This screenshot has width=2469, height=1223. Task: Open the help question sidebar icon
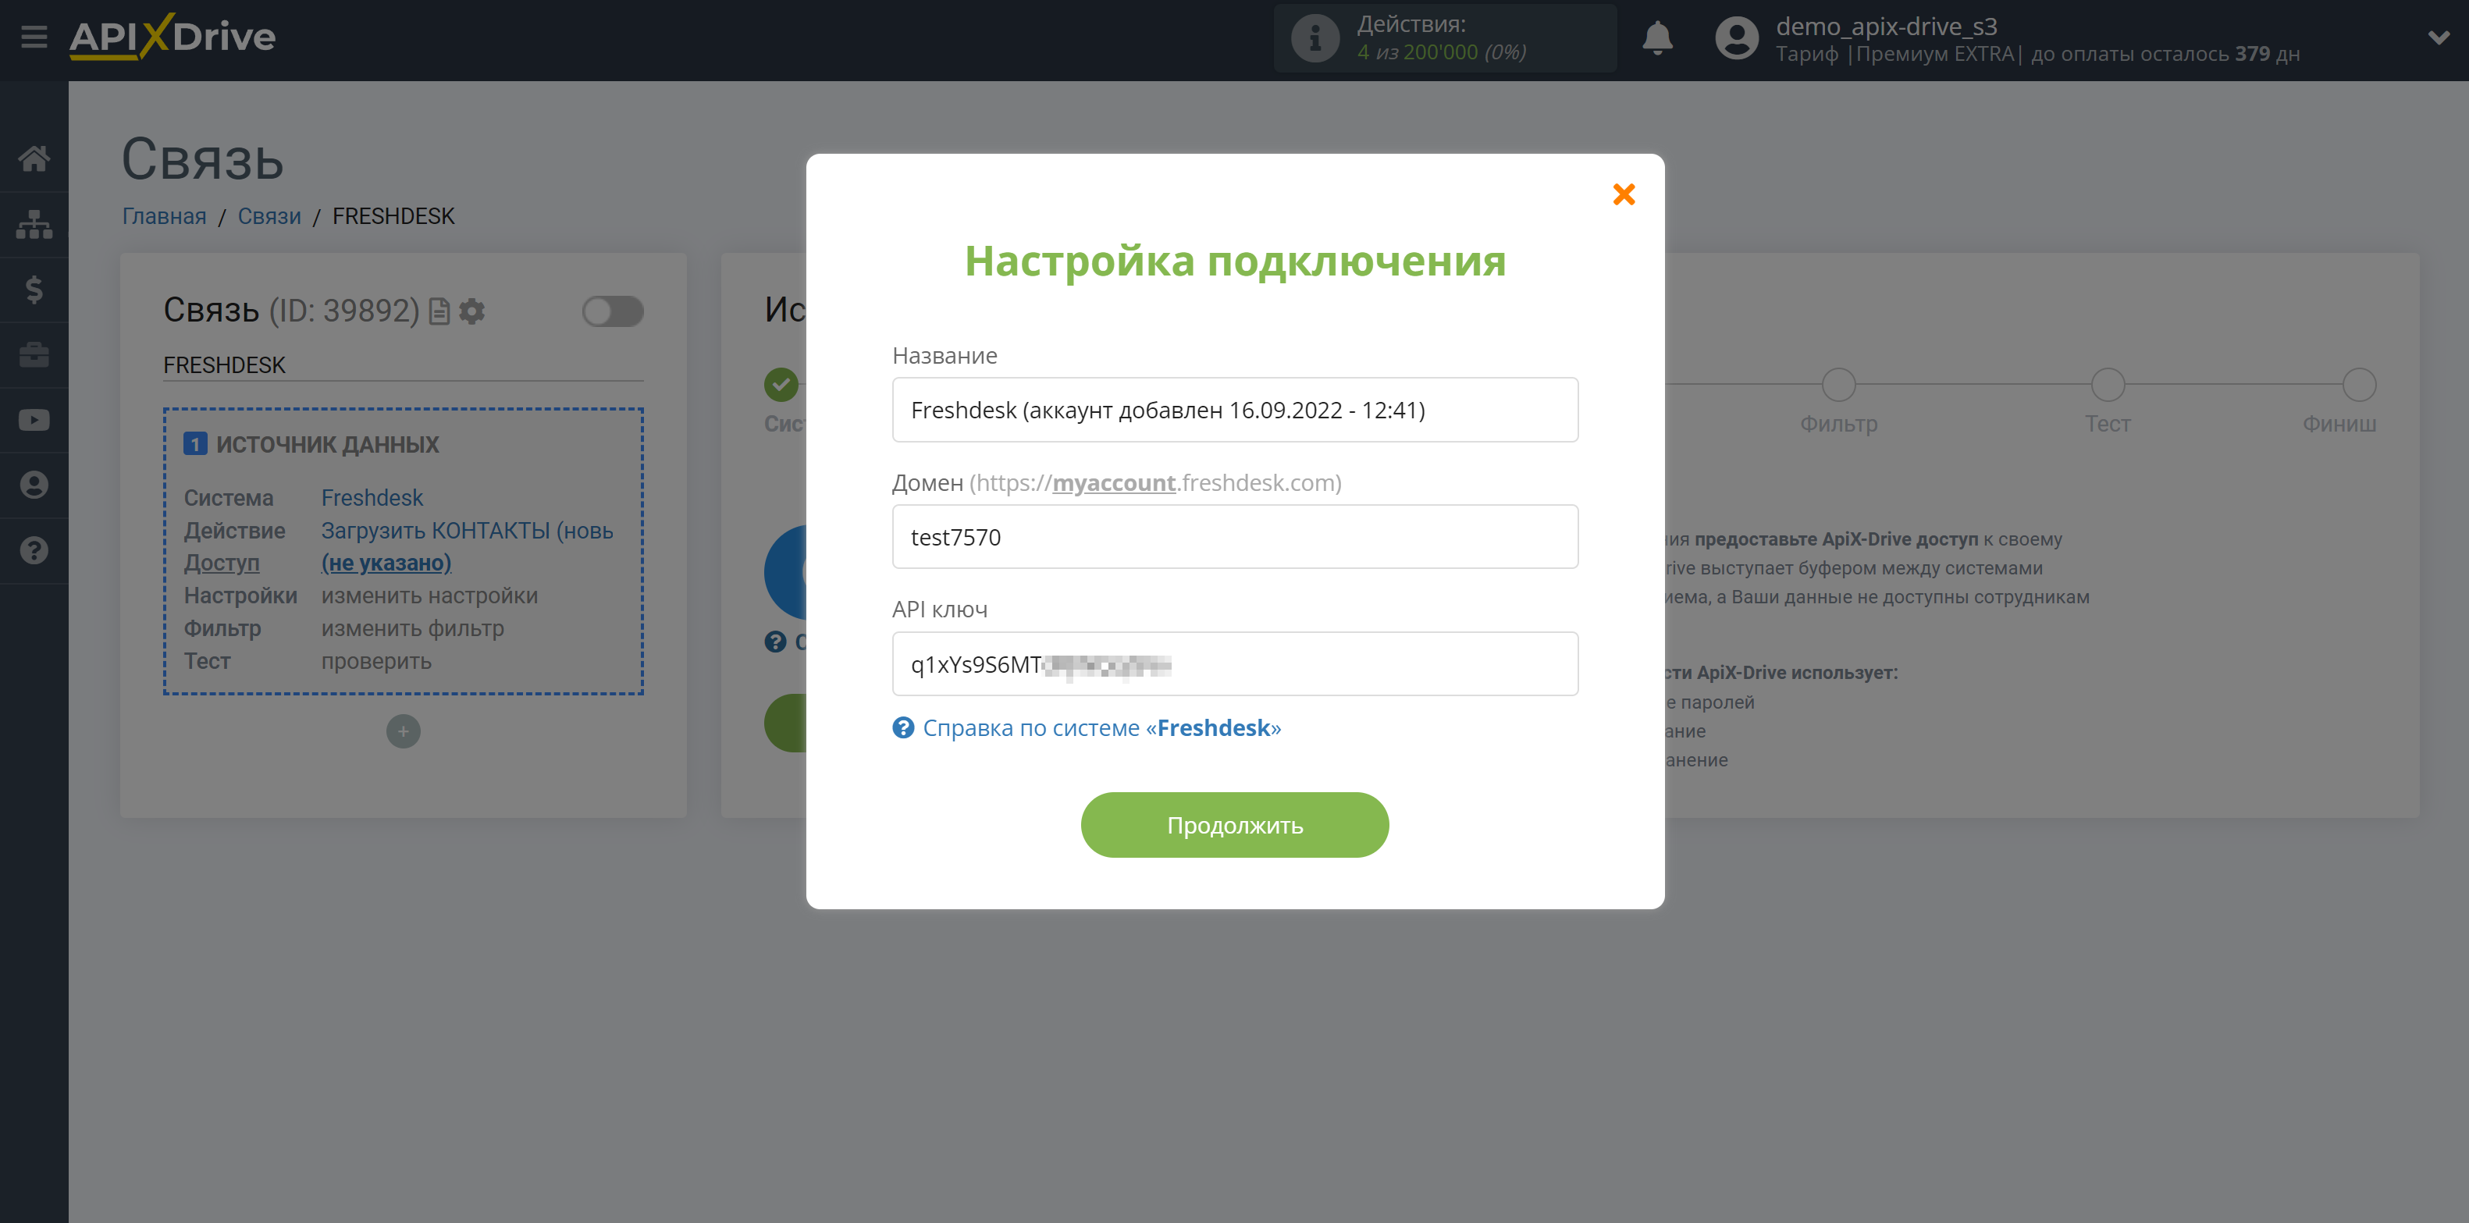tap(34, 550)
